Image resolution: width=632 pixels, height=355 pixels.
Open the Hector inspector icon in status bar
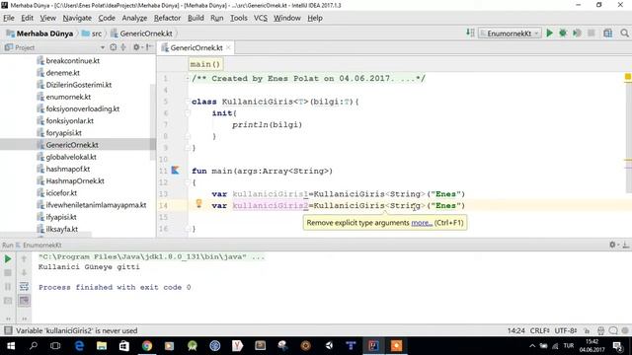pyautogui.click(x=600, y=331)
